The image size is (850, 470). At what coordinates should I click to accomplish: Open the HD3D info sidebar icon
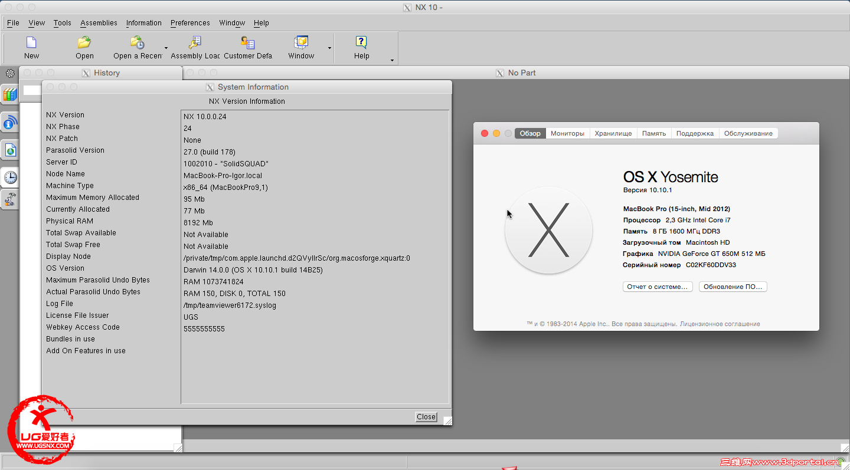coord(10,123)
